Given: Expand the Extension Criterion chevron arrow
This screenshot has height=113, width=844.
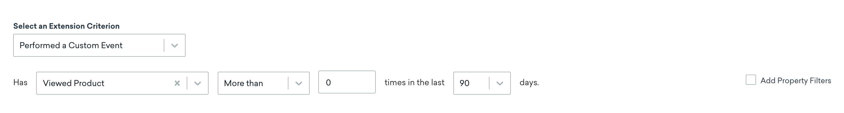Looking at the screenshot, I should [x=175, y=46].
